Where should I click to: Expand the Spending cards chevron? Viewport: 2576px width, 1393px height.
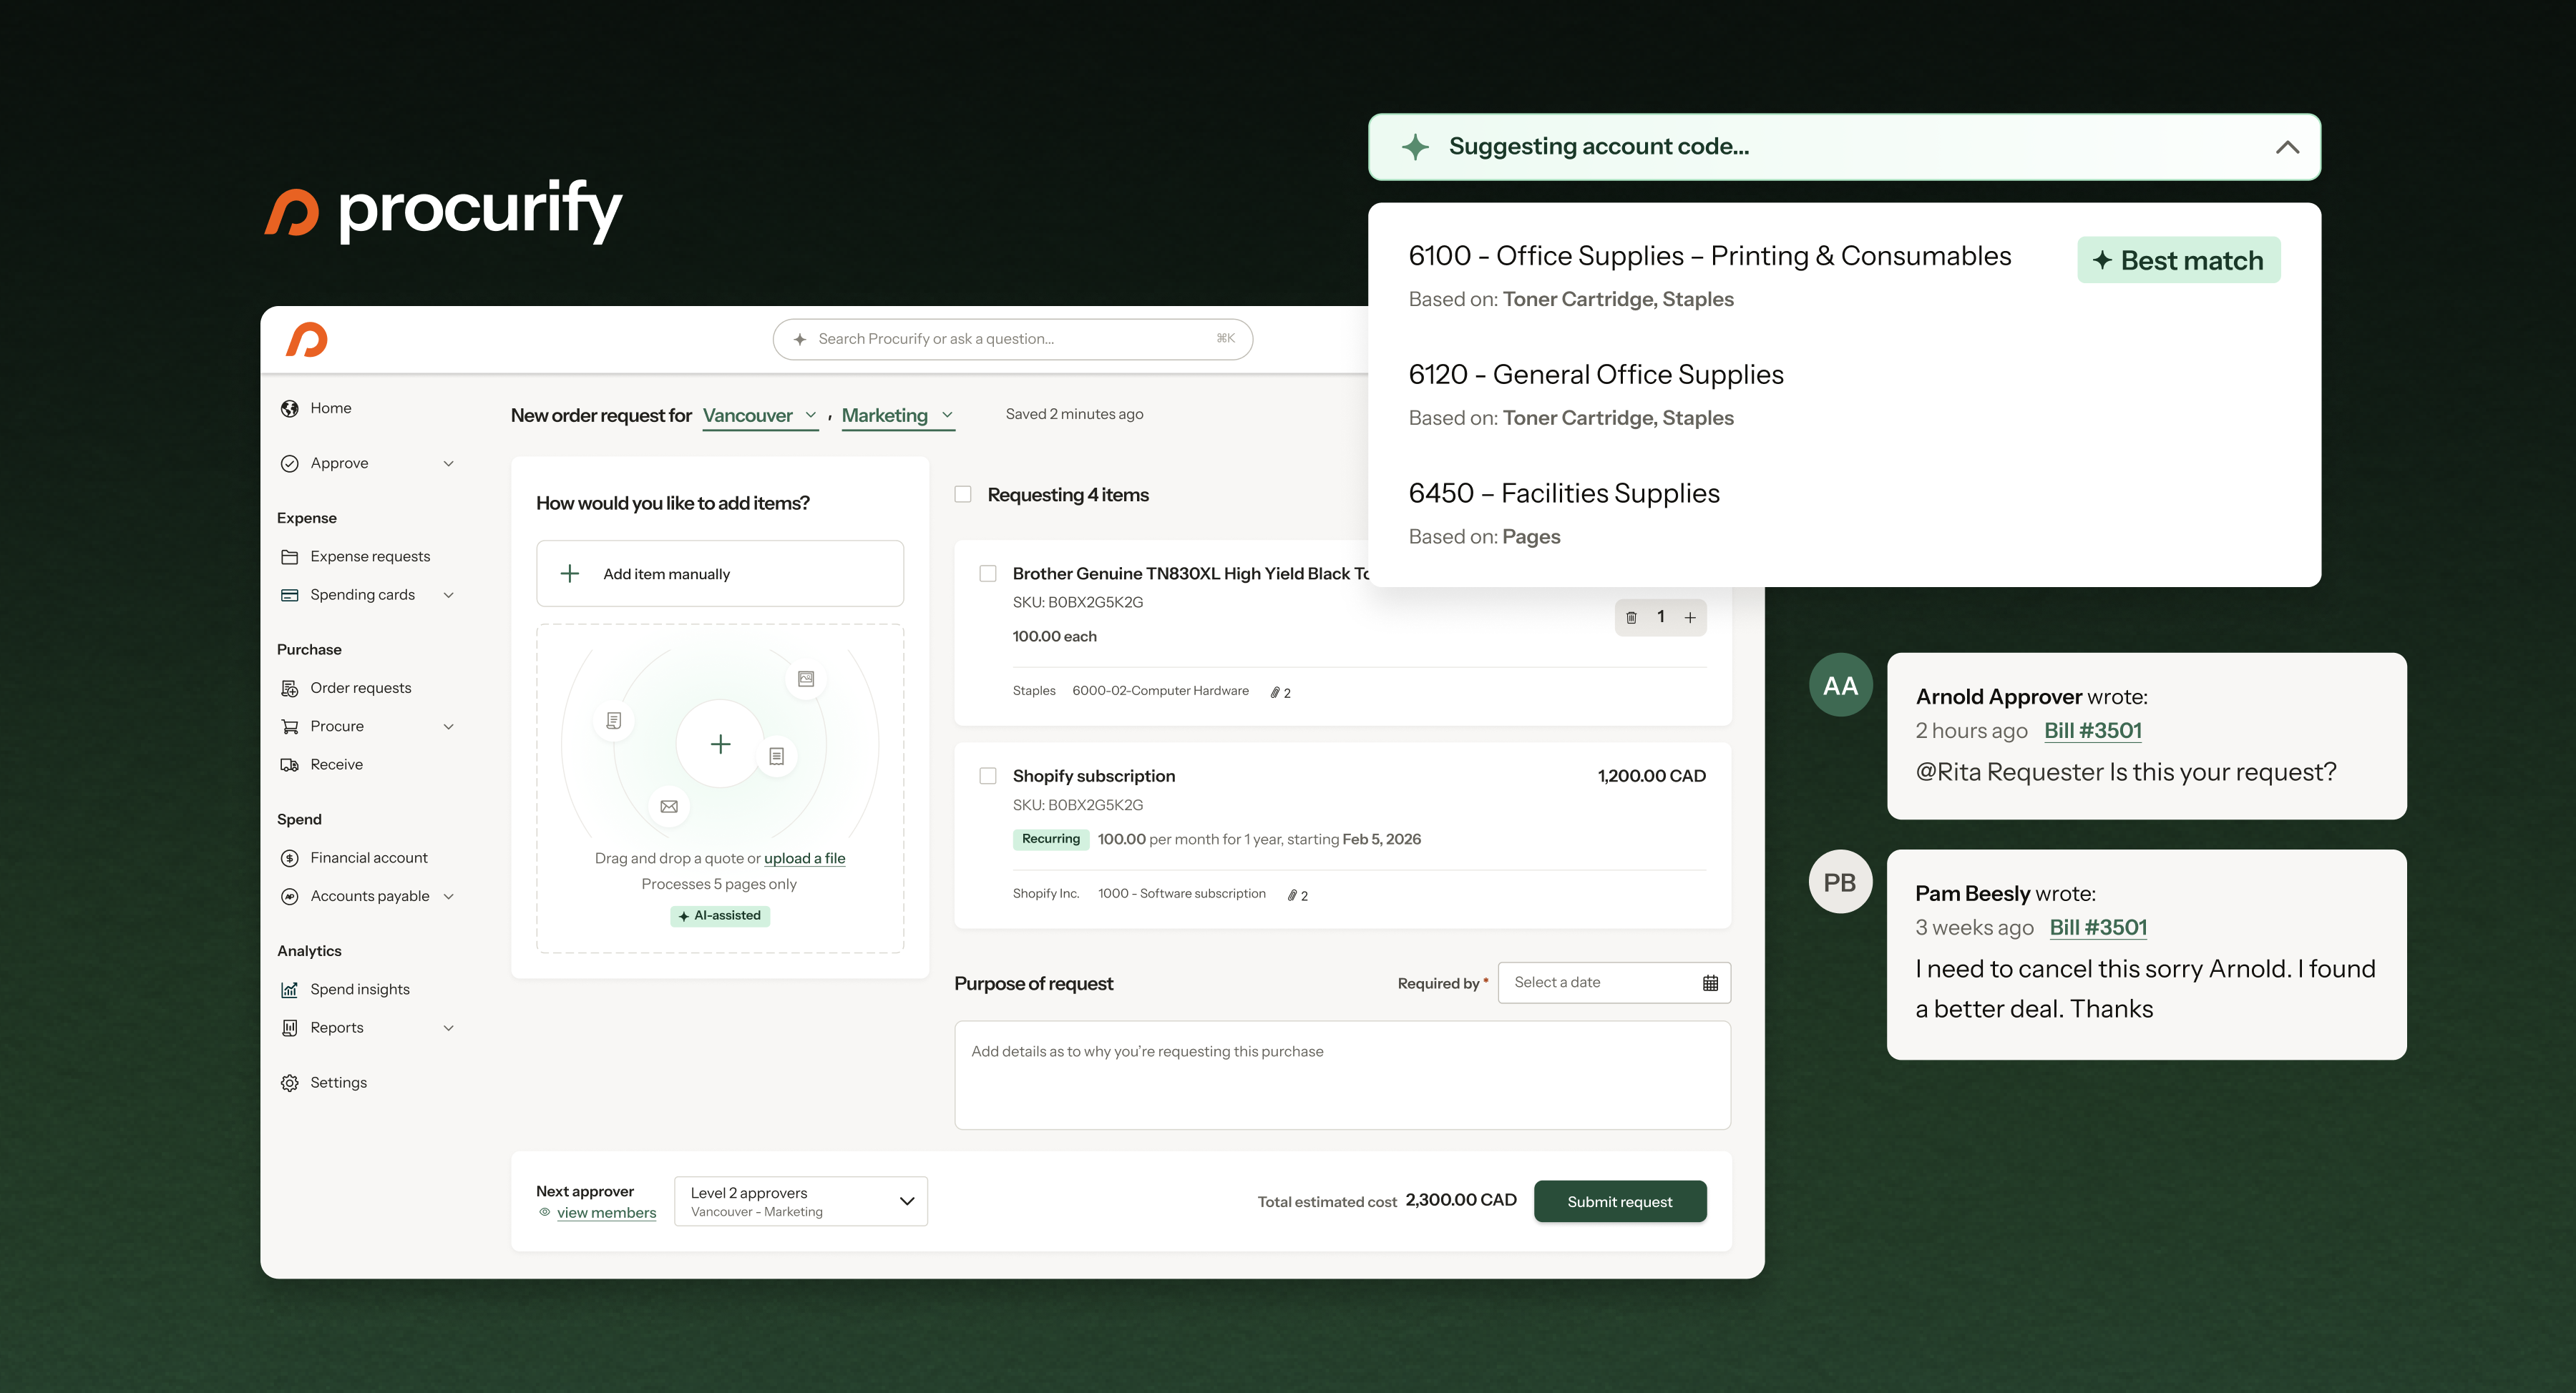[x=449, y=596]
